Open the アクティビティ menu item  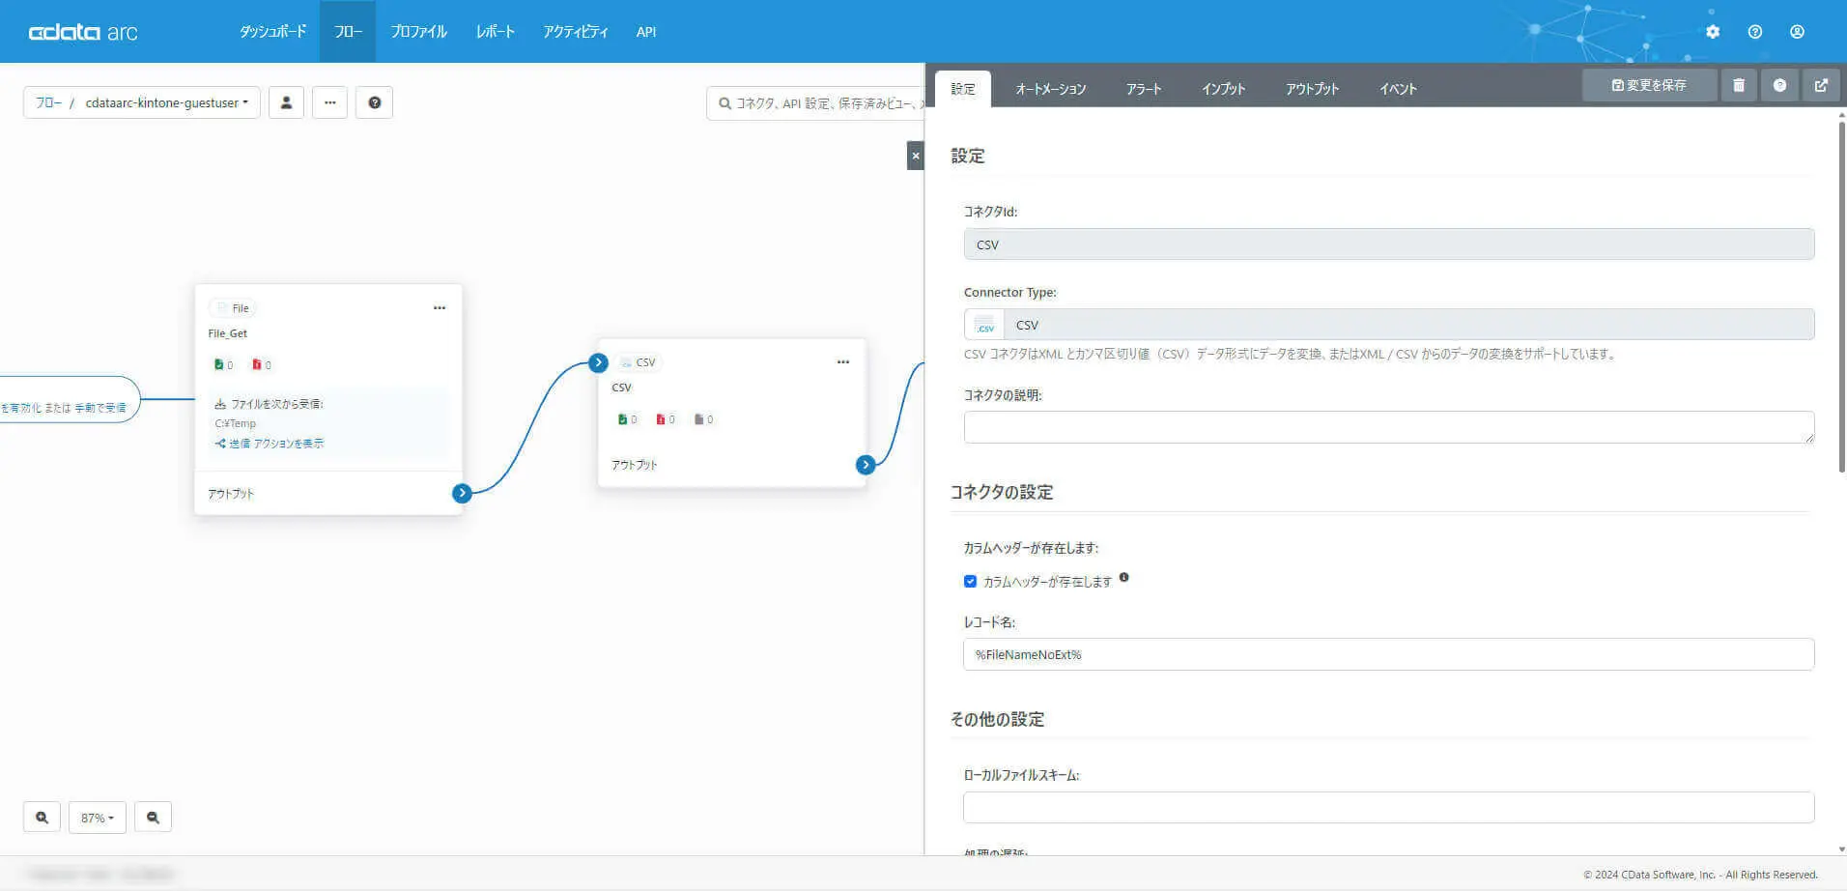click(x=576, y=32)
